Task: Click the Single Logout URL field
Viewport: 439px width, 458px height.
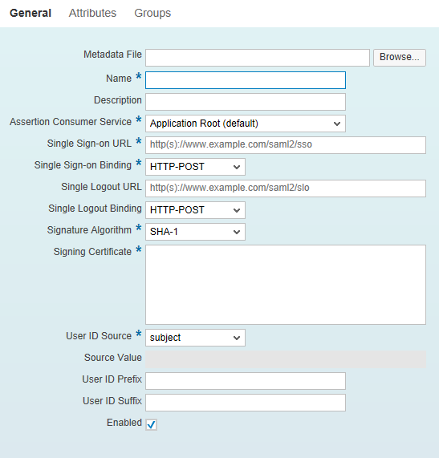Action: (x=286, y=188)
